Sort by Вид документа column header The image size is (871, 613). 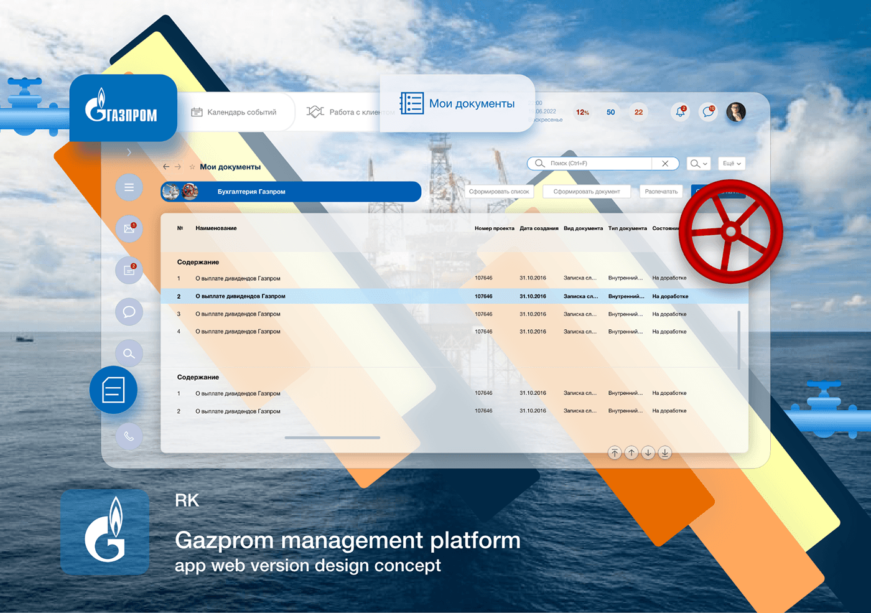(x=583, y=228)
